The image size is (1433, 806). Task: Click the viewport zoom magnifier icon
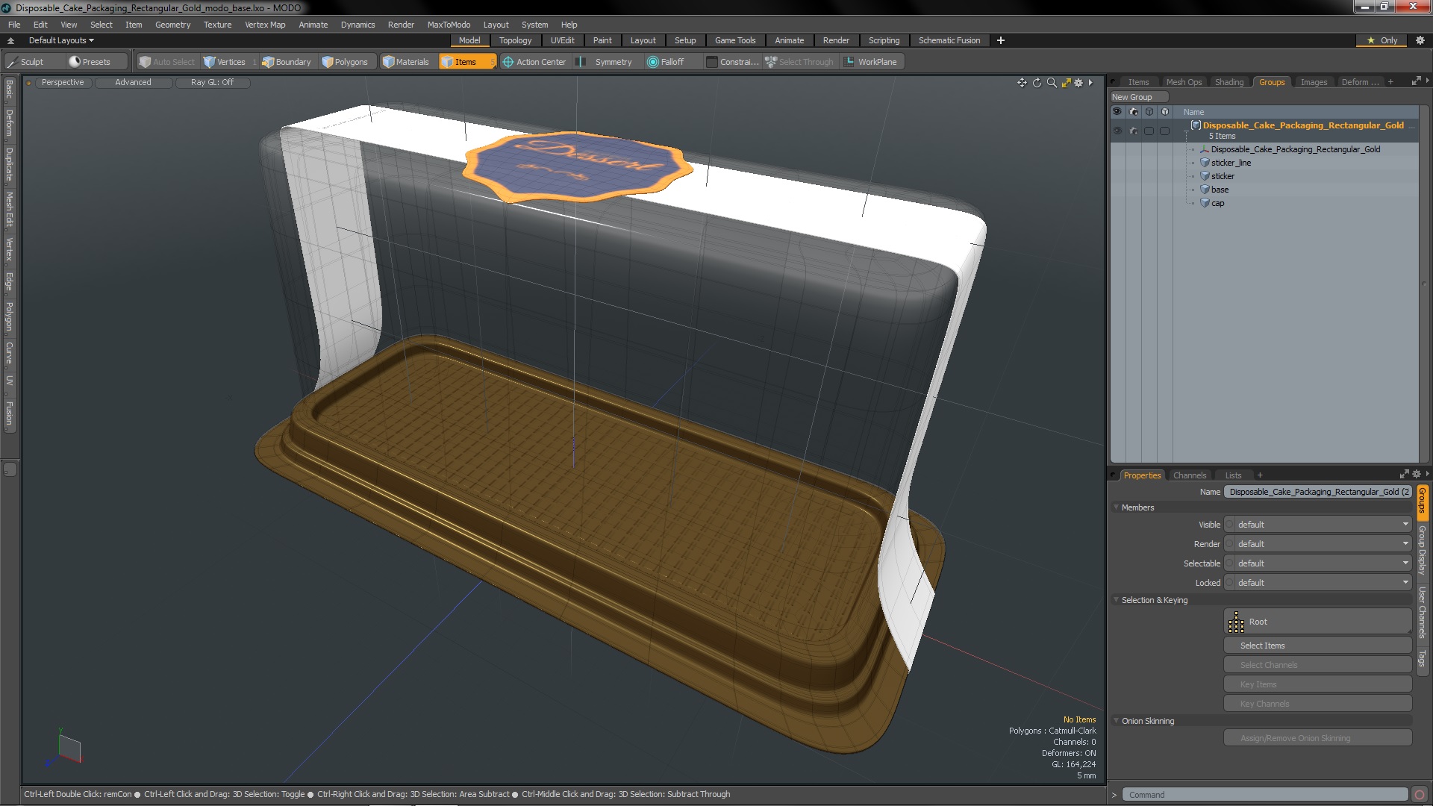click(x=1052, y=83)
